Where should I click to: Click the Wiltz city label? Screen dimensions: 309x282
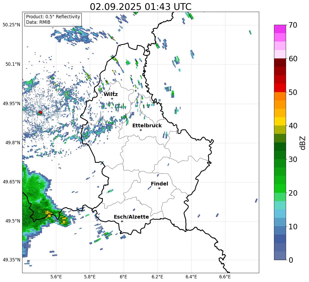click(111, 94)
